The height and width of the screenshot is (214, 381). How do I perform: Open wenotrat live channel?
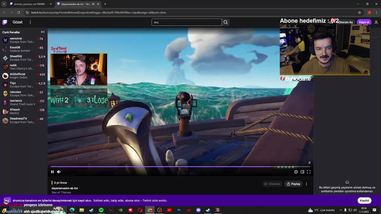(23, 40)
